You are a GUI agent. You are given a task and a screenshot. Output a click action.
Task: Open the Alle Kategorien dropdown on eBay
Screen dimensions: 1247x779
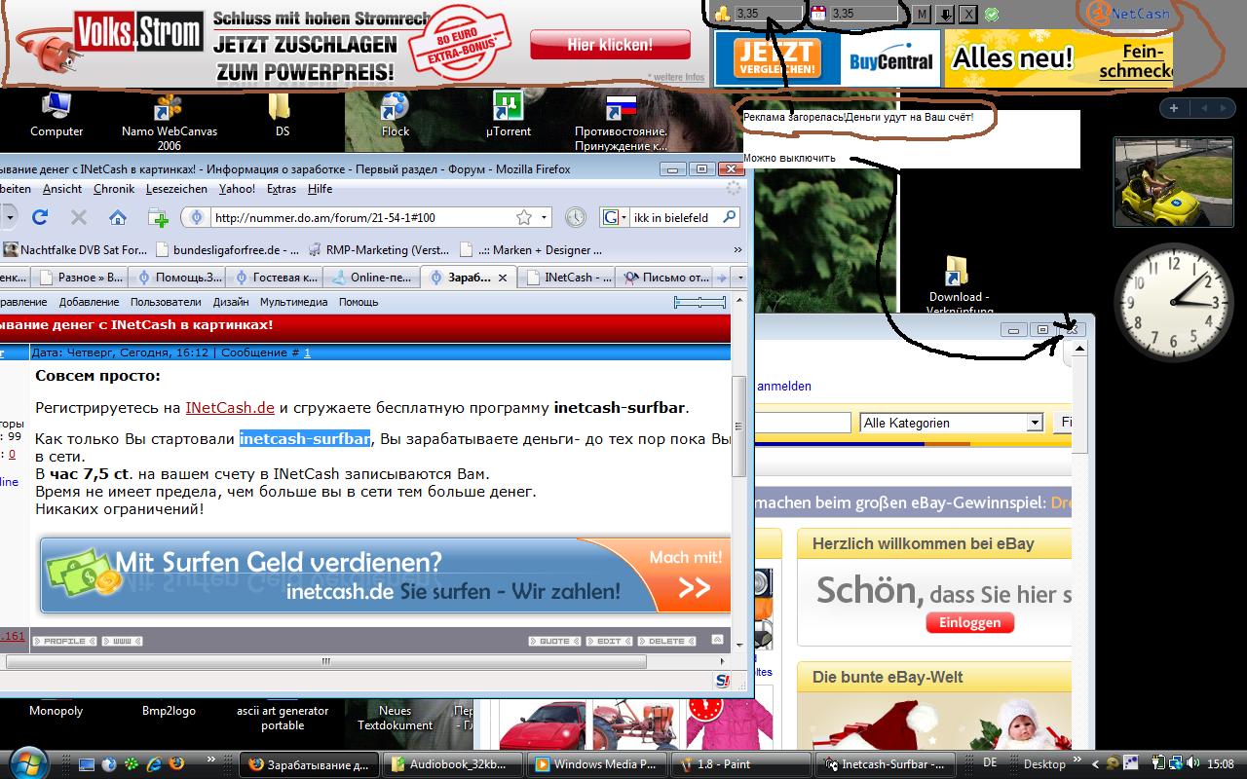[952, 423]
